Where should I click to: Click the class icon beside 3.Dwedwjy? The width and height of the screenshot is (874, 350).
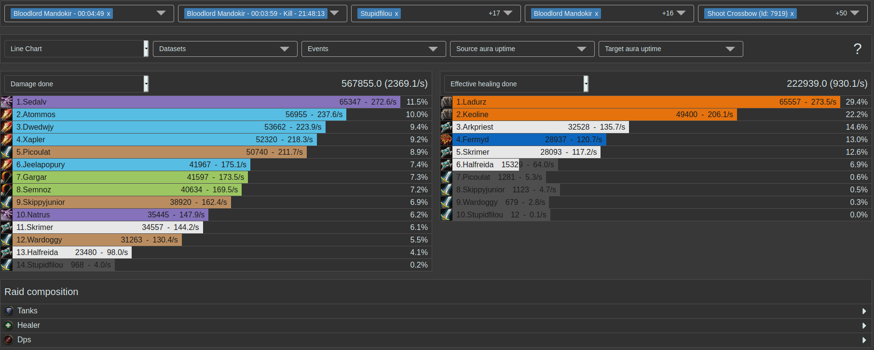[6, 127]
